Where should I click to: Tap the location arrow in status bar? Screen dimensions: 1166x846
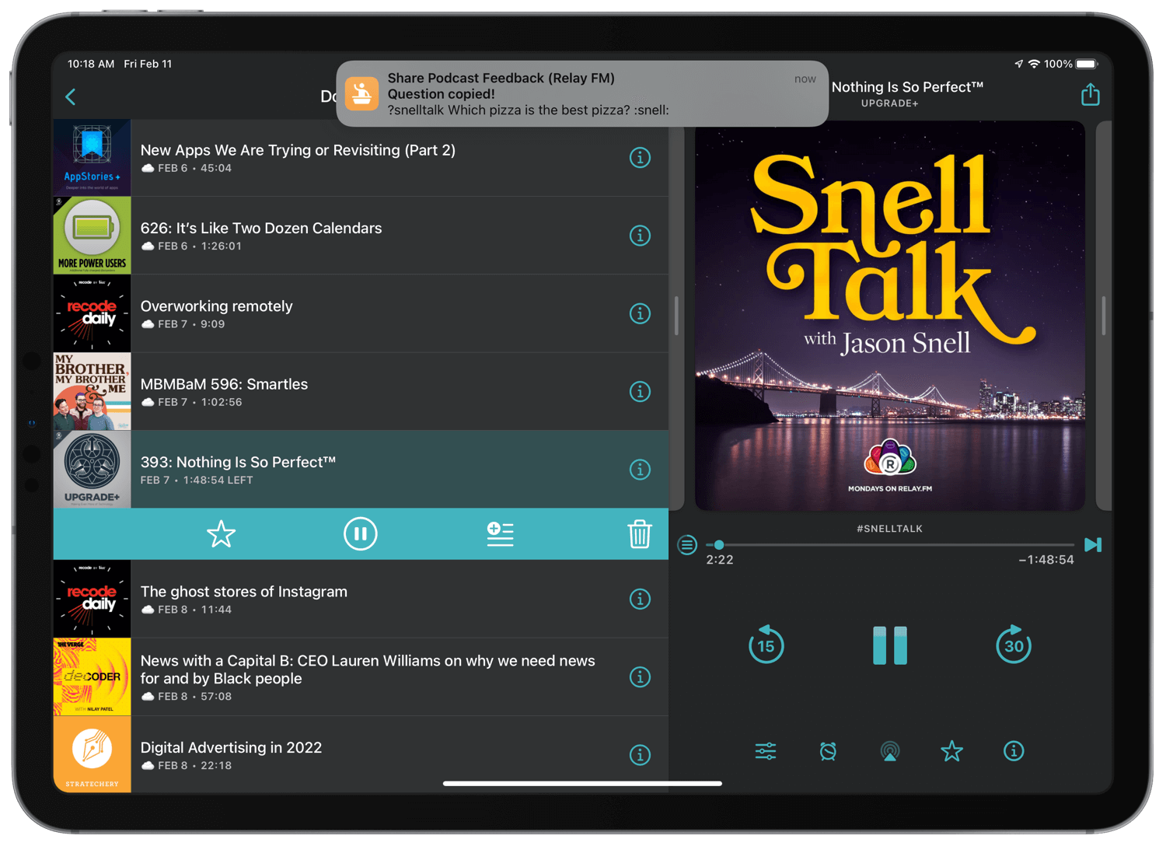point(1018,64)
